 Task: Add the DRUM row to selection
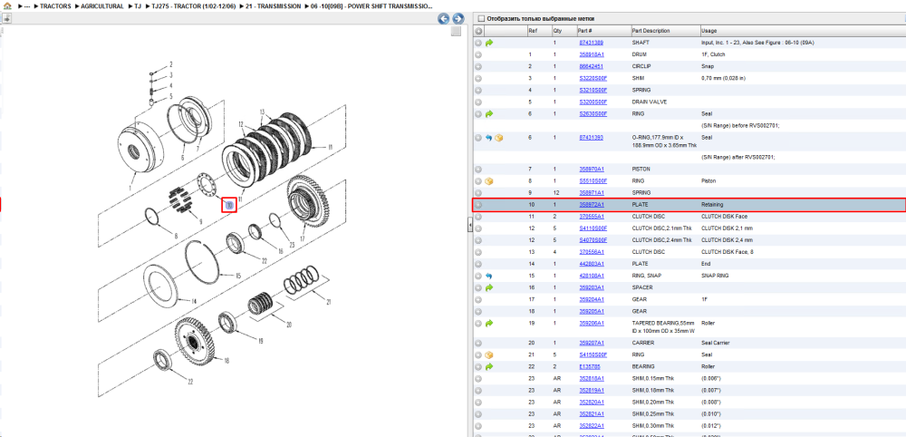tap(478, 54)
